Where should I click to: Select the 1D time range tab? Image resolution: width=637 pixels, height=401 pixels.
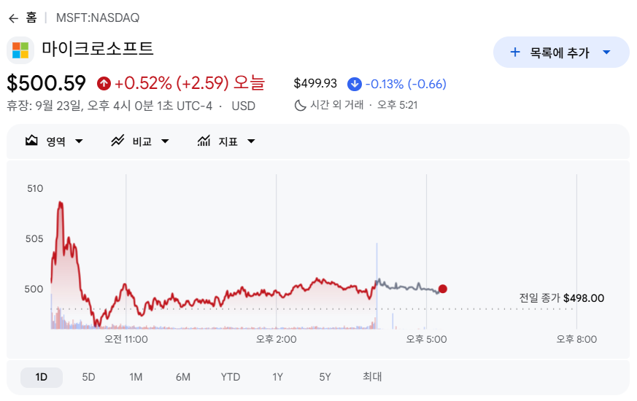pyautogui.click(x=42, y=377)
